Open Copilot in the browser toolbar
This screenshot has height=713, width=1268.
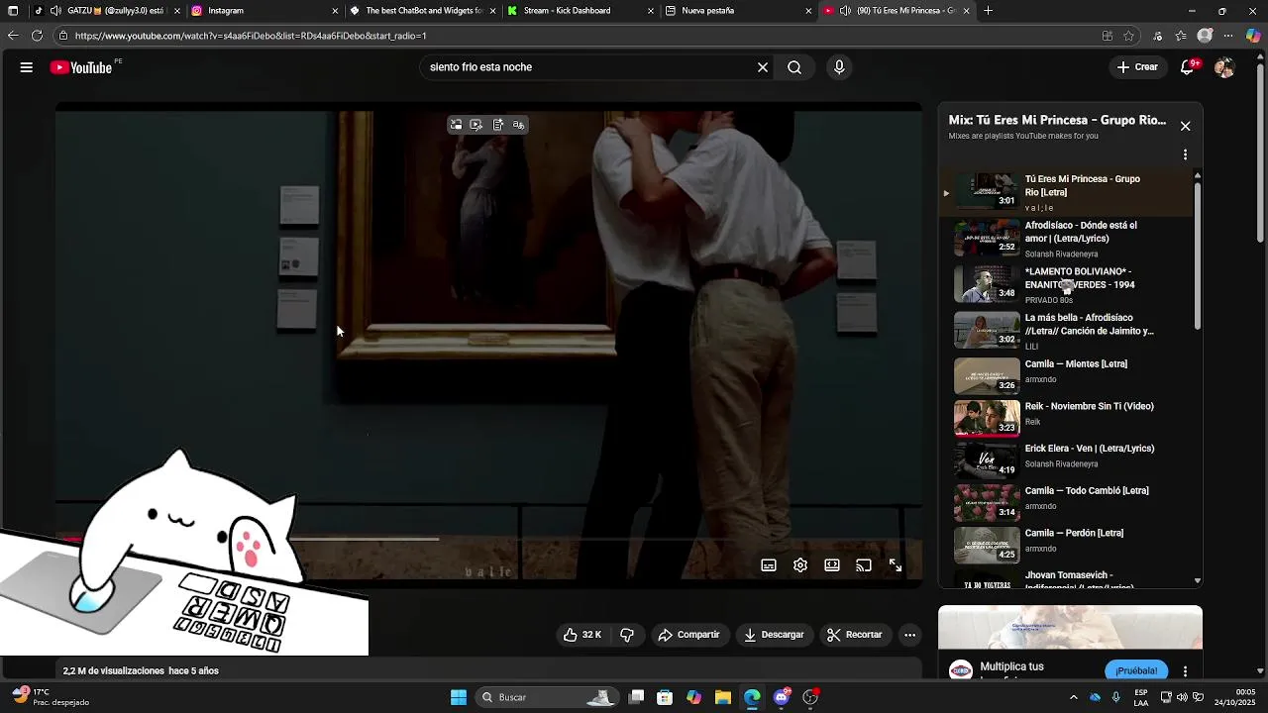coord(1253,36)
